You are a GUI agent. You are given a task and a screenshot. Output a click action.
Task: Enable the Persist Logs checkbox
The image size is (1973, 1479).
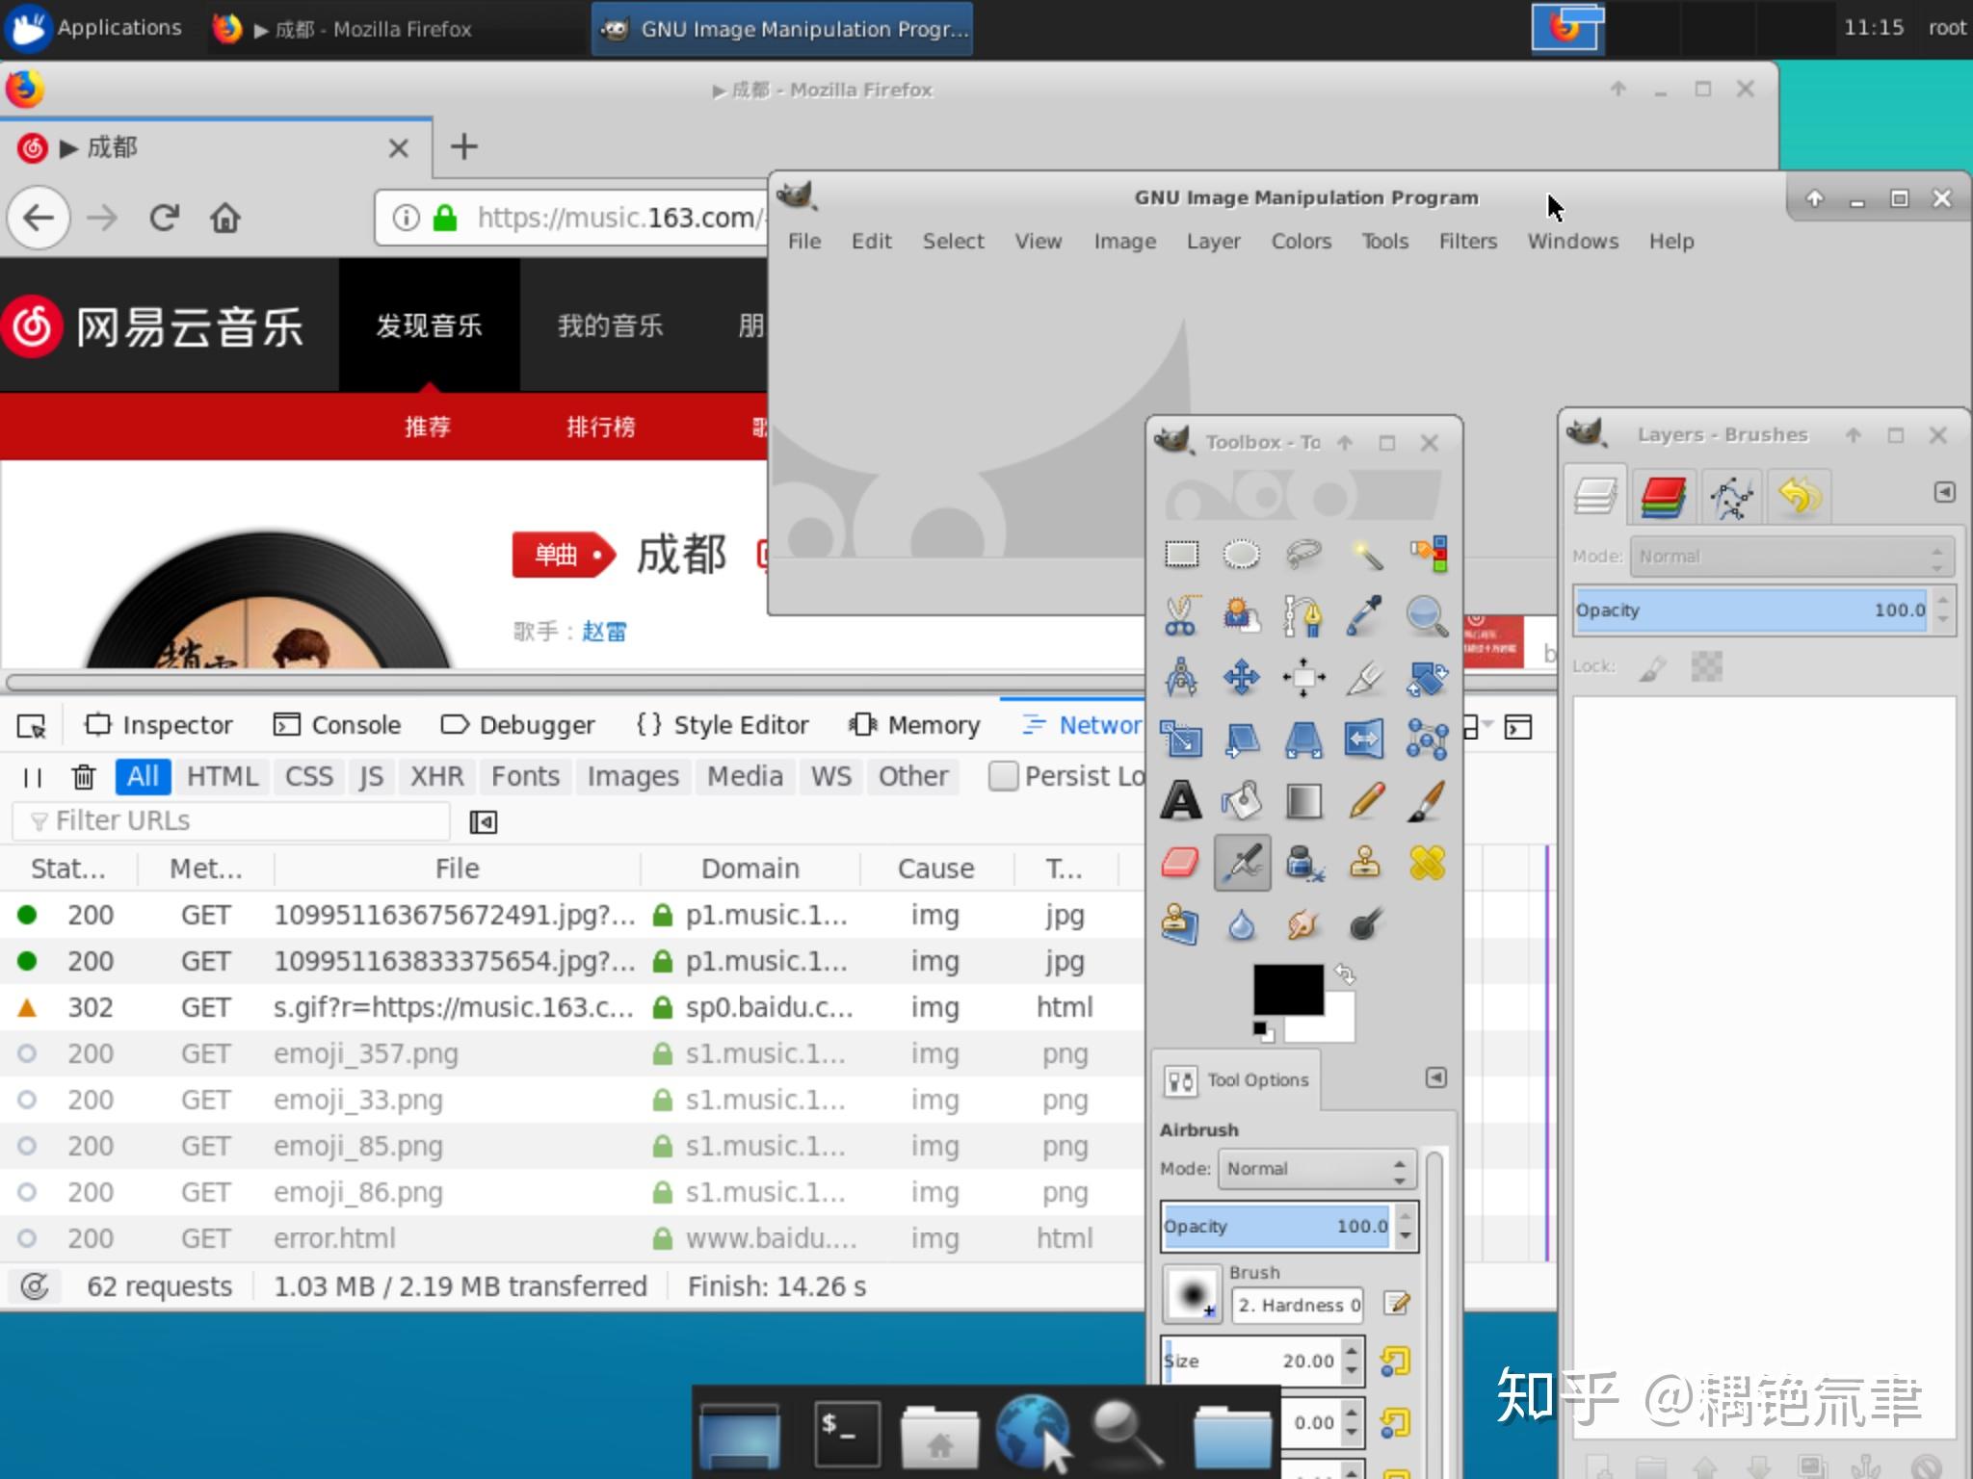coord(1003,776)
